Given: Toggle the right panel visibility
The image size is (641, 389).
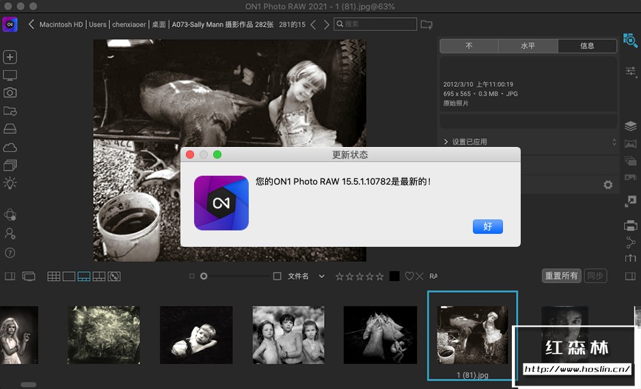Looking at the screenshot, I should tap(630, 276).
